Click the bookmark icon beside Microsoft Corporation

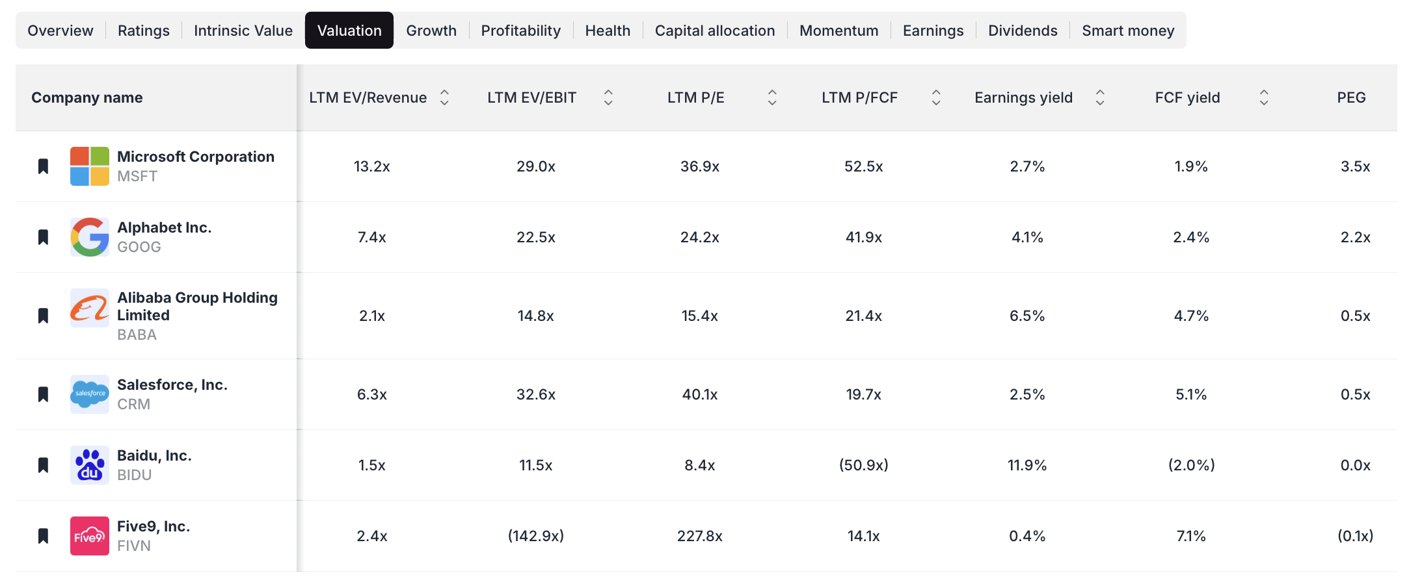[43, 166]
